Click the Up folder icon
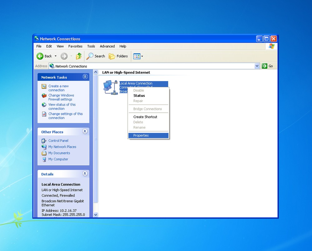The width and height of the screenshot is (312, 251). (79, 56)
